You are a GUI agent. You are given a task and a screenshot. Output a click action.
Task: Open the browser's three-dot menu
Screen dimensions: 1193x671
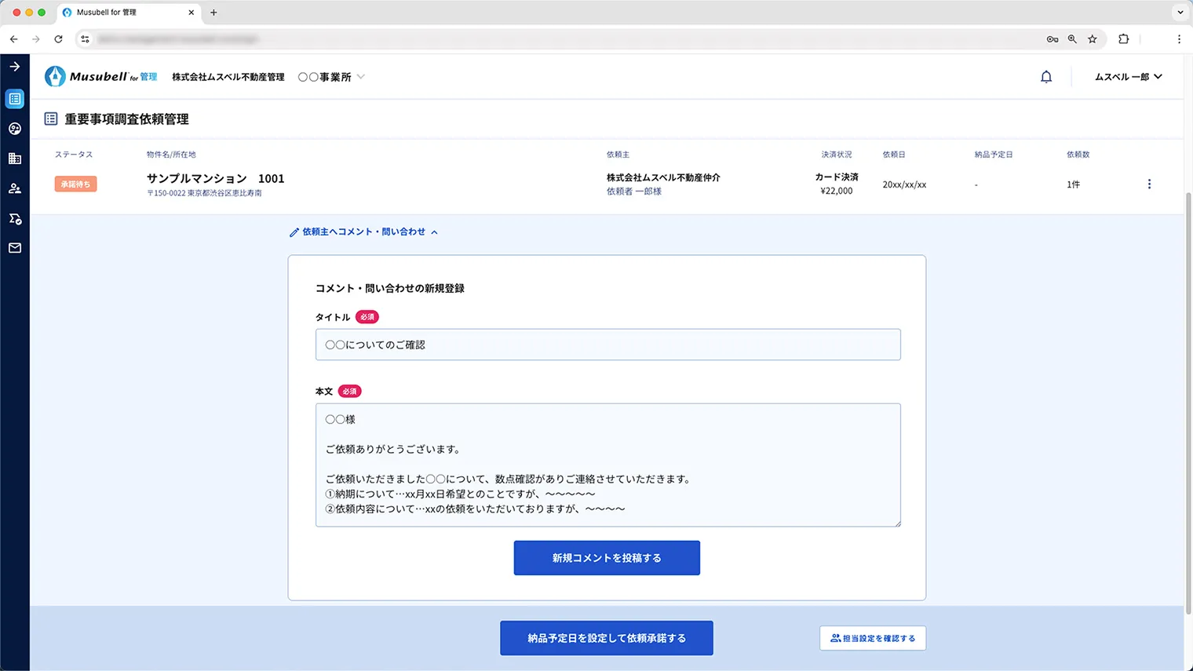tap(1179, 38)
